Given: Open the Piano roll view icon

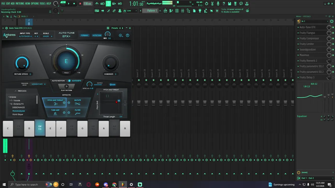Looking at the screenshot, I should [x=171, y=11].
